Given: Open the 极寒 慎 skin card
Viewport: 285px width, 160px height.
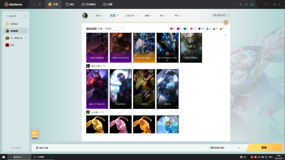Looking at the screenshot, I should [167, 89].
